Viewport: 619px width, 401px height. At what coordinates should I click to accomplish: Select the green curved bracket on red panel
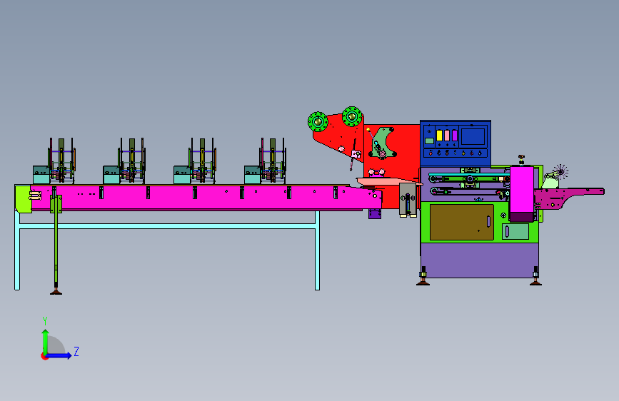(383, 143)
